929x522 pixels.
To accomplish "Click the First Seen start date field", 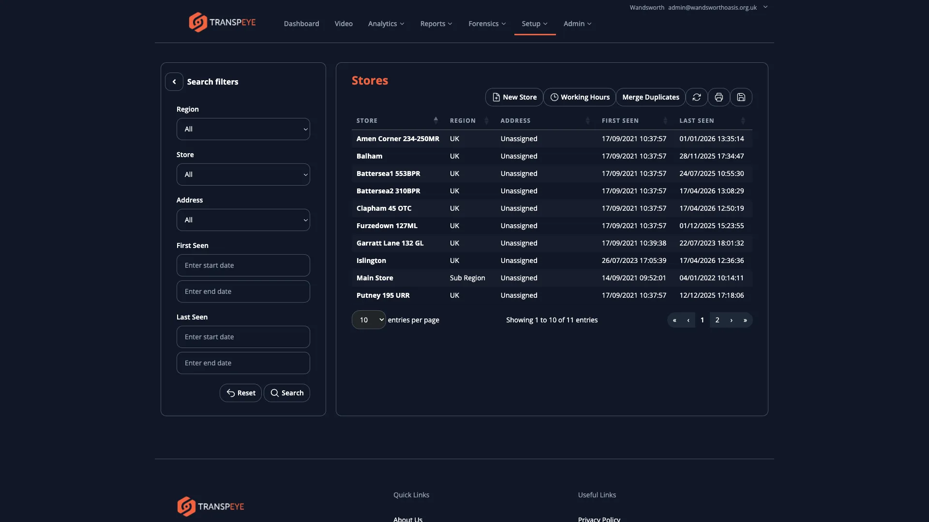I will pos(243,265).
